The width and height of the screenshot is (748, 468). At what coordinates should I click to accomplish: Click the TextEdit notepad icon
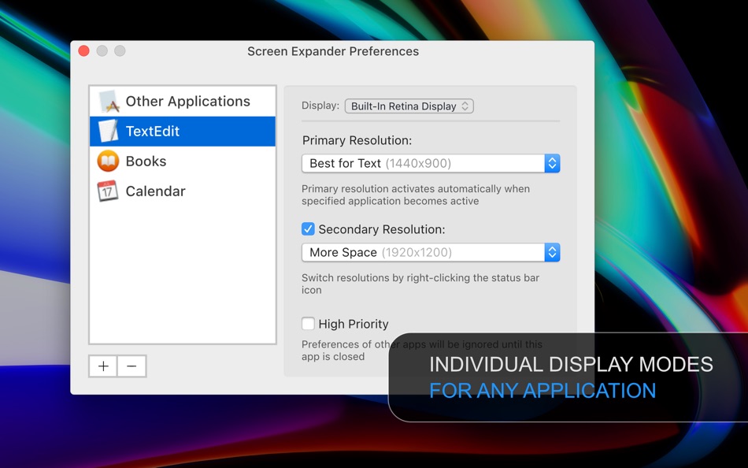(109, 132)
